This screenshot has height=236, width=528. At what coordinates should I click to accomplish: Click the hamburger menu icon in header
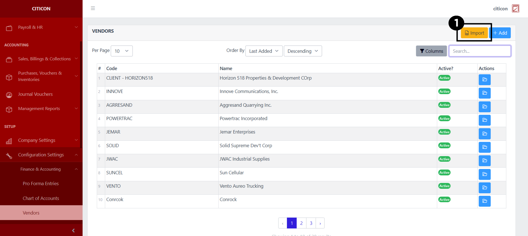coord(93,8)
